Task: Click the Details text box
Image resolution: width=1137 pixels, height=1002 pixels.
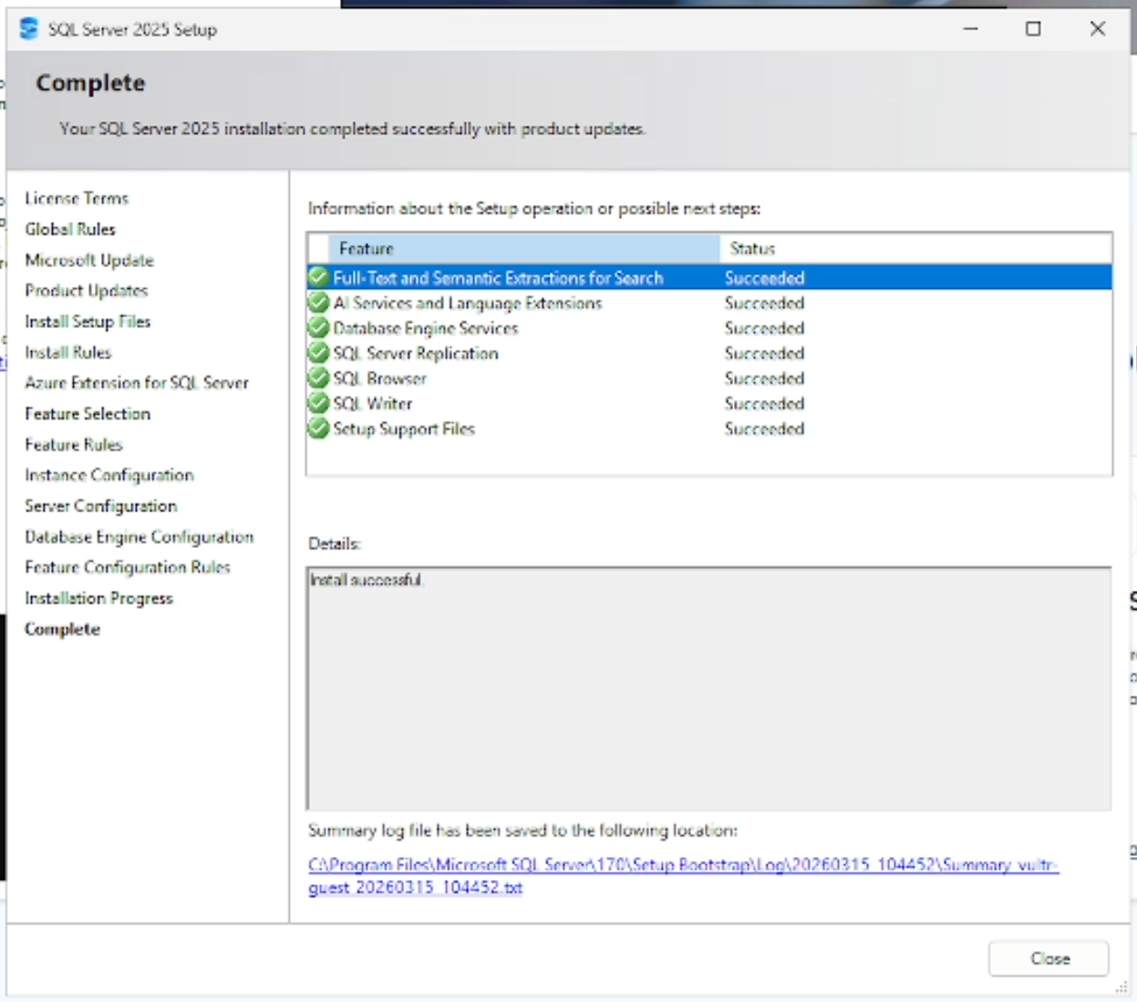Action: click(x=708, y=688)
